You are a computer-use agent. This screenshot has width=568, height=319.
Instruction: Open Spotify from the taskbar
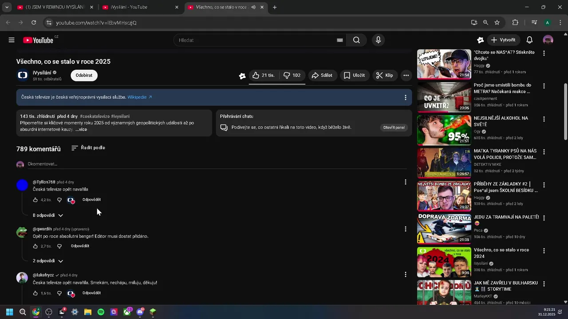(x=101, y=312)
